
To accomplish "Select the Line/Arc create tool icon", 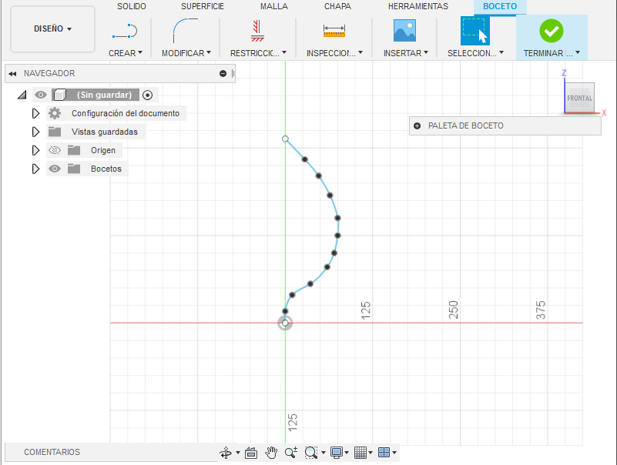I will pos(125,31).
